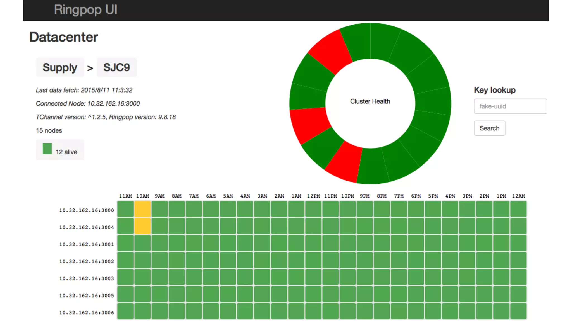Click the red segment at donut's bottom
The height and width of the screenshot is (321, 572).
[x=344, y=162]
